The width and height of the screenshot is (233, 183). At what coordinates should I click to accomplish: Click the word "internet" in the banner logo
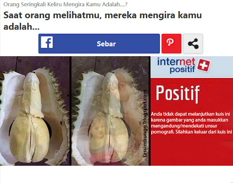click(x=176, y=62)
